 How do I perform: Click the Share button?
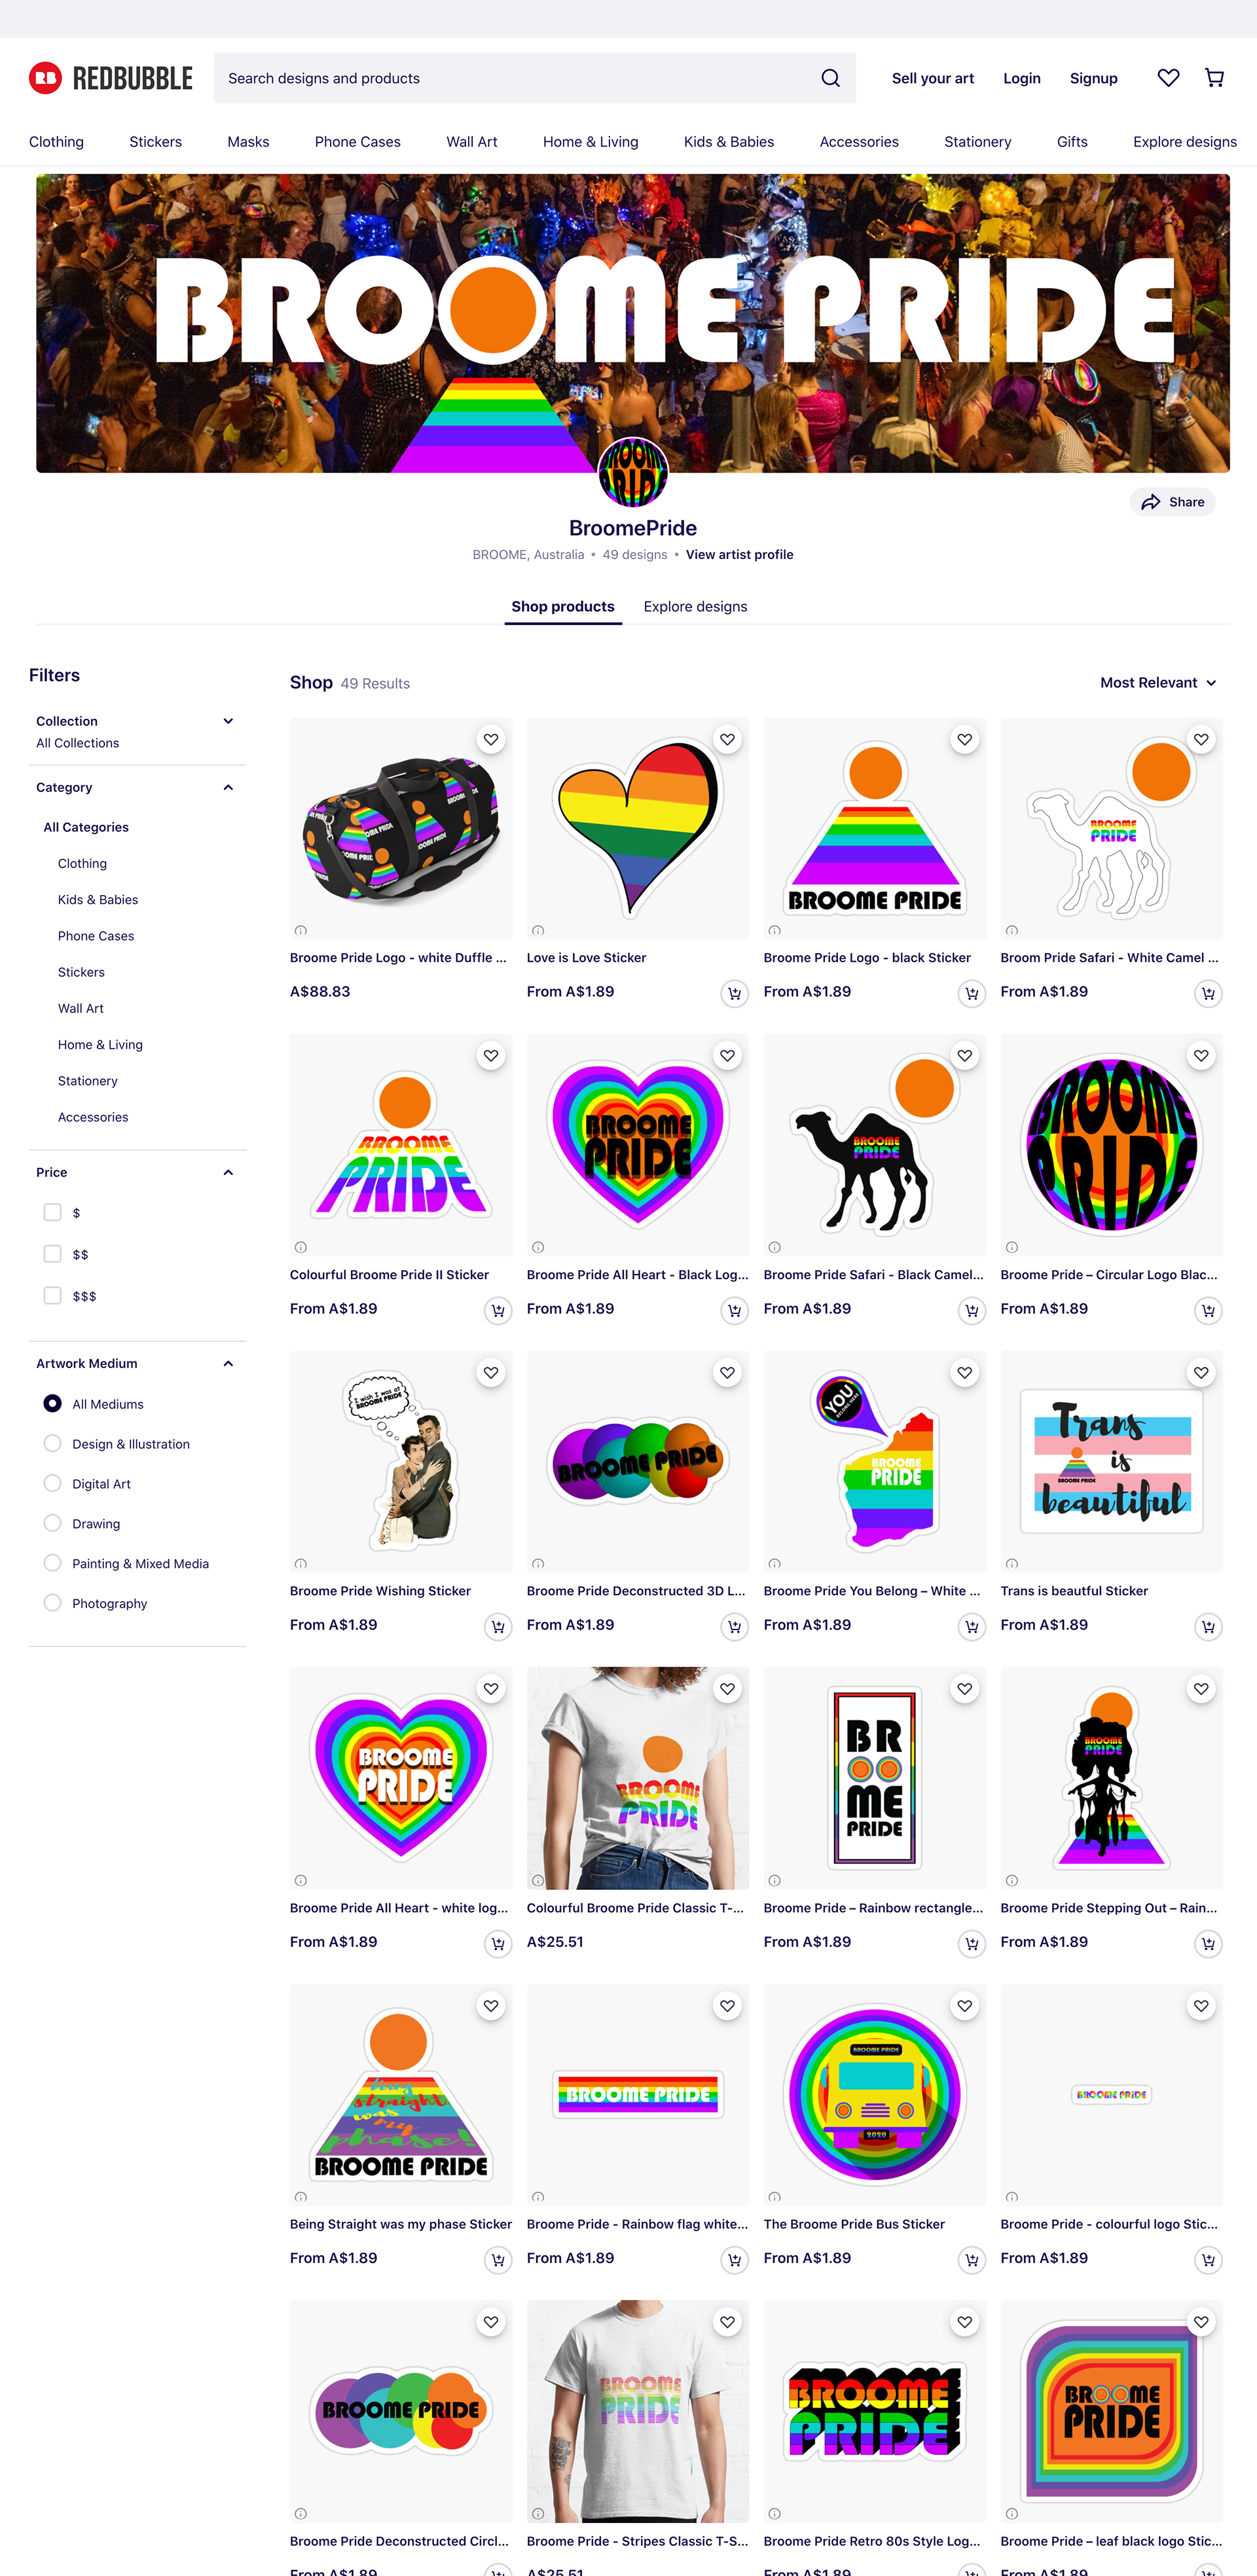click(x=1173, y=502)
